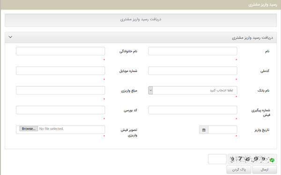Click the پاک کردن clear button

pos(239,169)
